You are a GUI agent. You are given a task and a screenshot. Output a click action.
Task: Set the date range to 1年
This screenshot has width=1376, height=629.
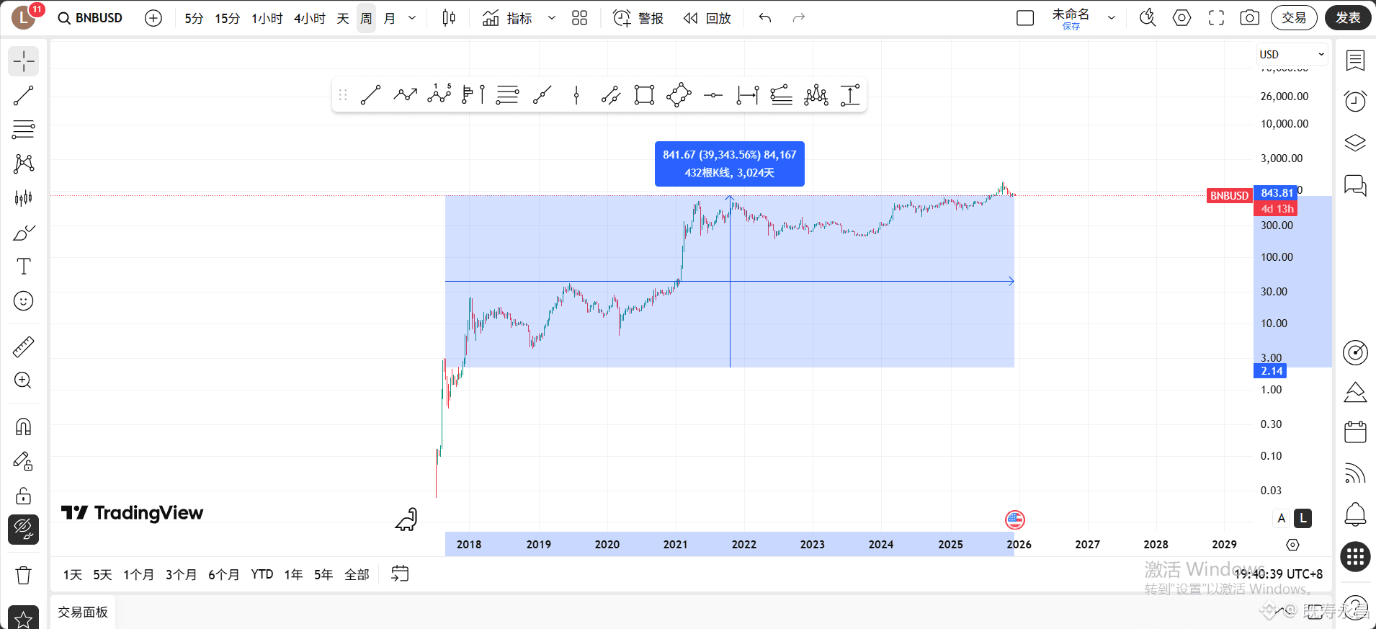coord(293,574)
